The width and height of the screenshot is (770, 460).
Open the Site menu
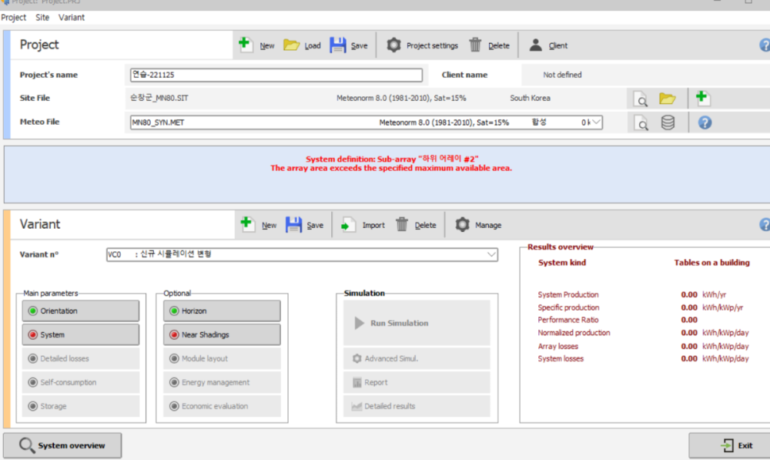tap(42, 17)
